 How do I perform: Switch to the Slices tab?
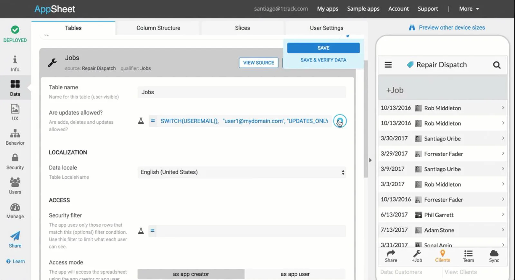coord(242,28)
